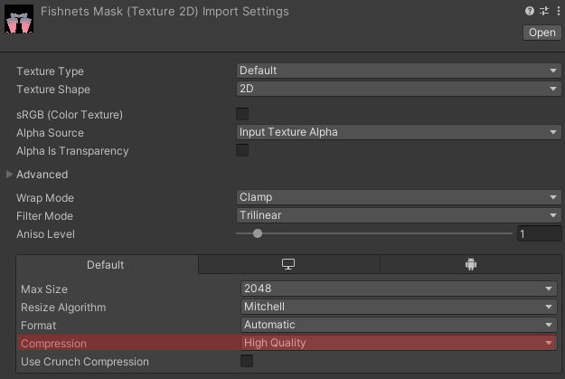Switch to the Android platform tab

(470, 264)
